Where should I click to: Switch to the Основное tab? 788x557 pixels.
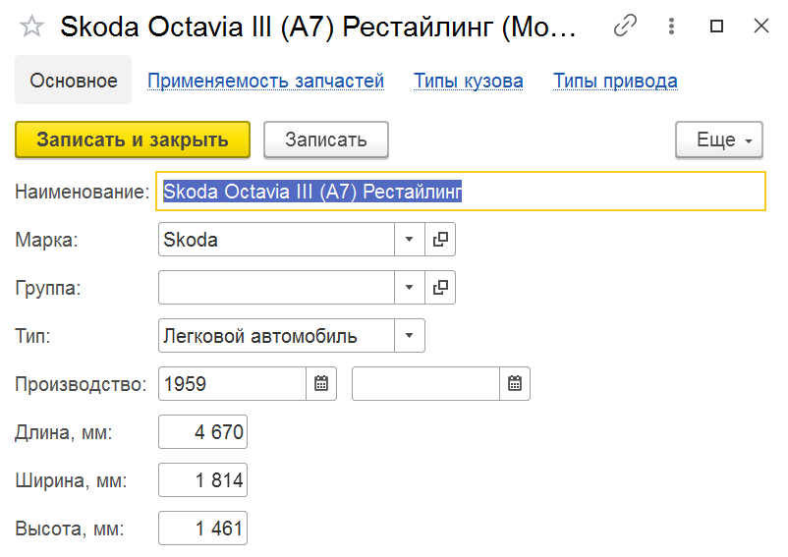coord(74,81)
